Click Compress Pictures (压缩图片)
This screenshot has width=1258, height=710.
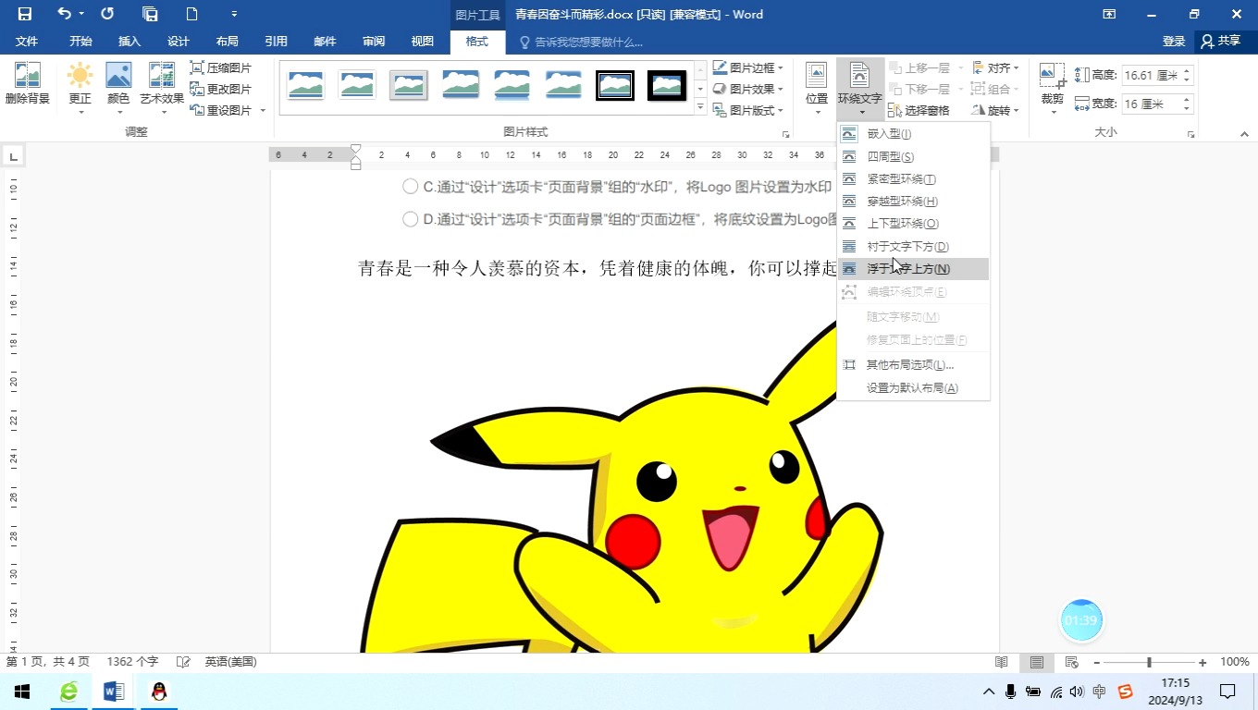pos(220,67)
